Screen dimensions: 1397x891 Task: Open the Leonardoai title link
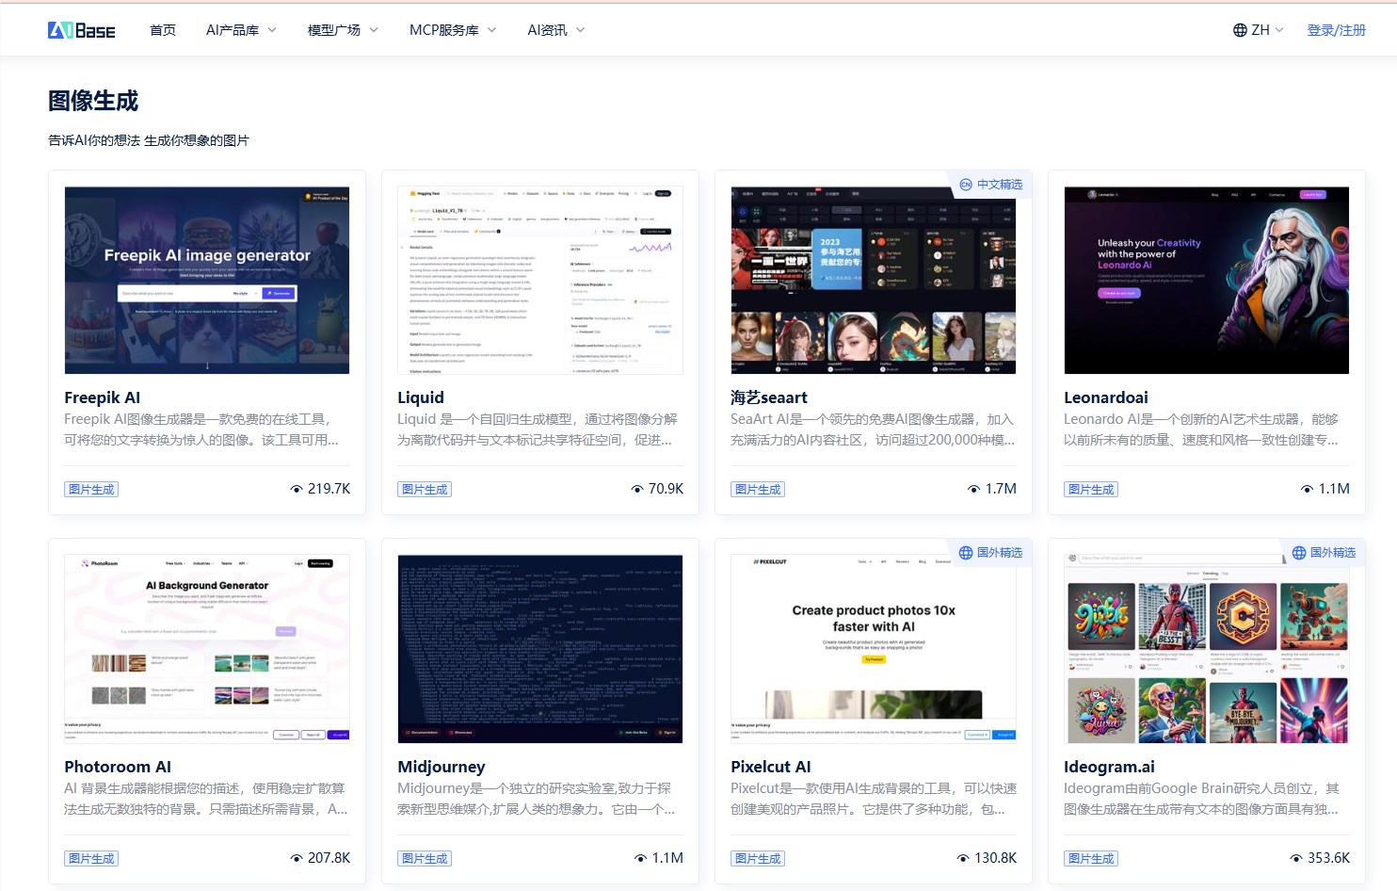coord(1105,397)
